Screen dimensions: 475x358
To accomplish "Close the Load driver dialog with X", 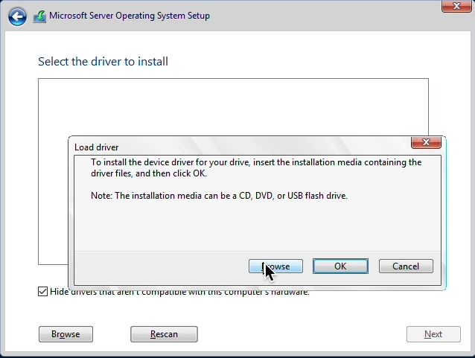I will (426, 142).
